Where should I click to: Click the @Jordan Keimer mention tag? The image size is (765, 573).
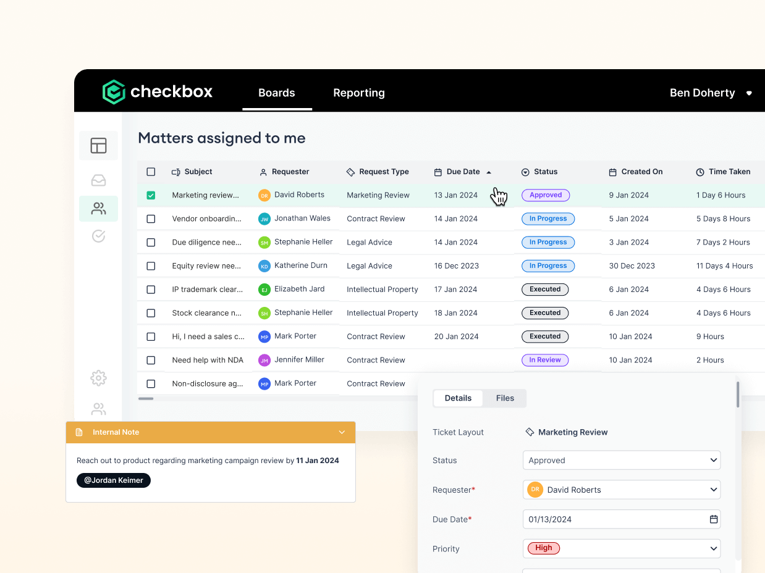pyautogui.click(x=113, y=480)
